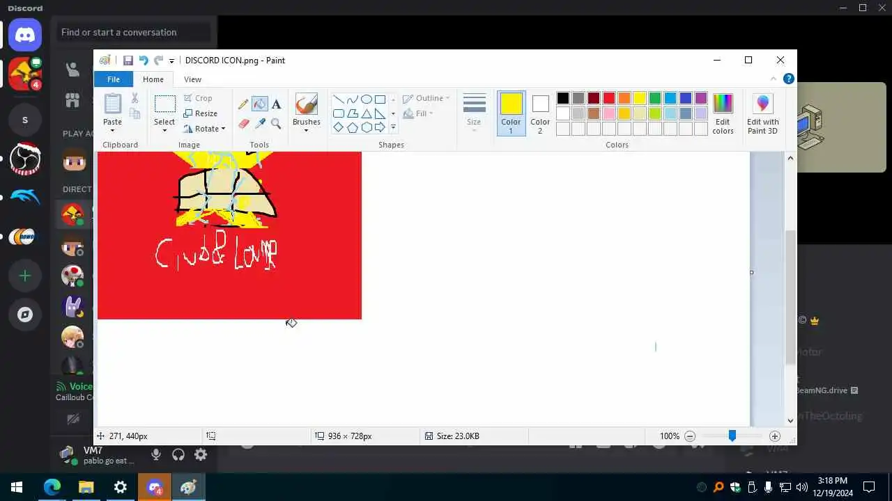Click Edit colors button
The height and width of the screenshot is (501, 892).
point(723,114)
